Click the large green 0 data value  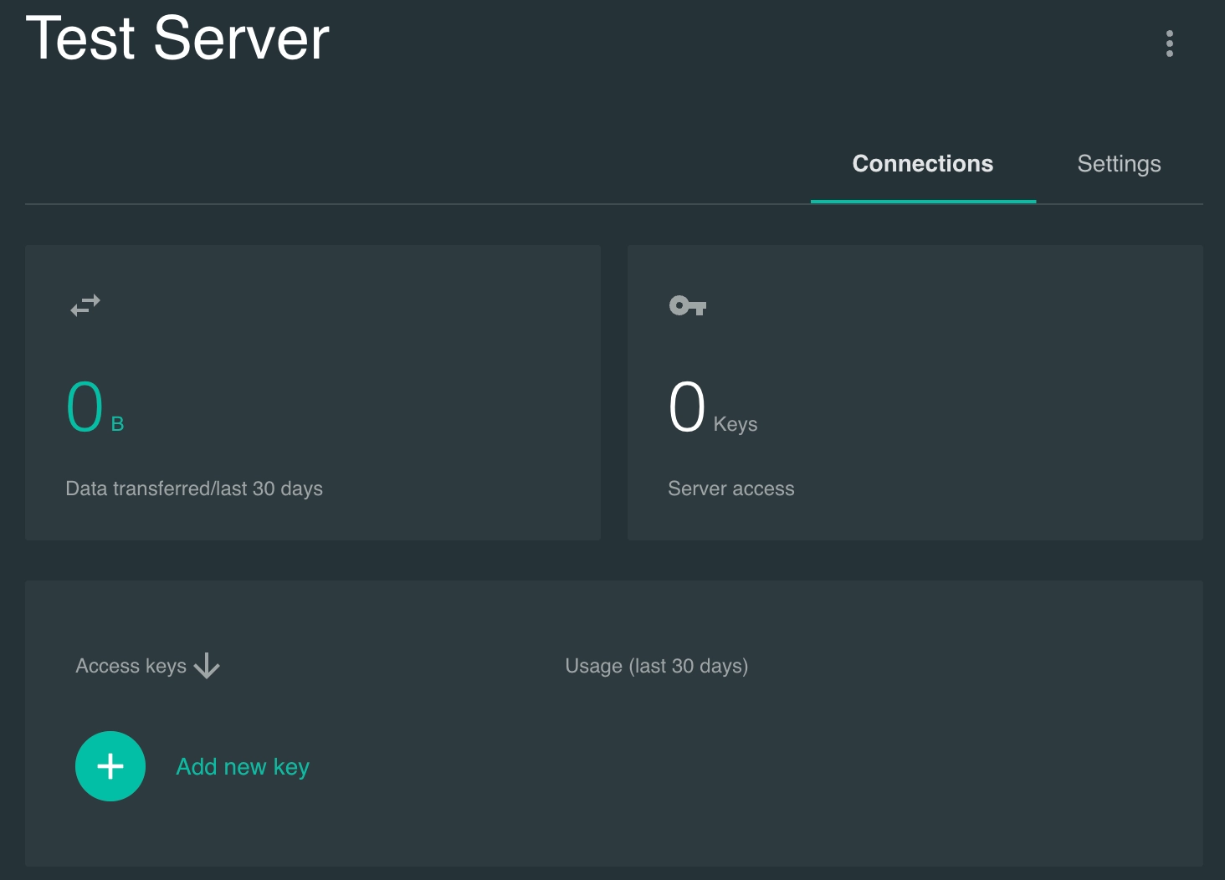(x=85, y=407)
